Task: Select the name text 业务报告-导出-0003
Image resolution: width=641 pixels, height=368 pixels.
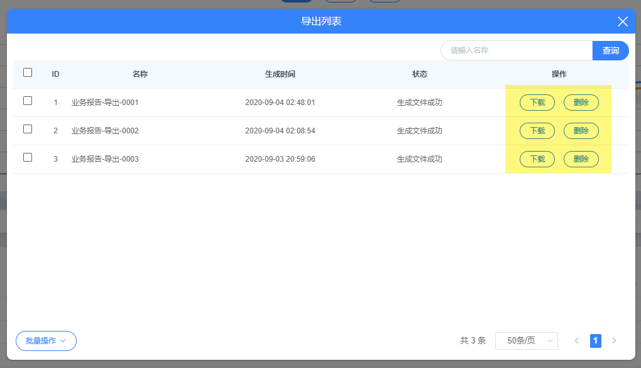Action: (x=105, y=159)
